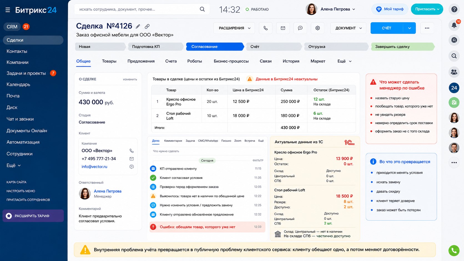464x261 pixels.
Task: Click Мой тариф button
Action: point(390,9)
